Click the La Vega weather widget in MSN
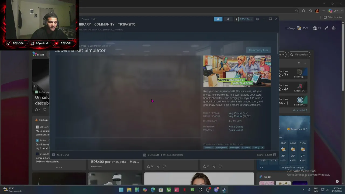The height and width of the screenshot is (194, 345). pyautogui.click(x=296, y=28)
